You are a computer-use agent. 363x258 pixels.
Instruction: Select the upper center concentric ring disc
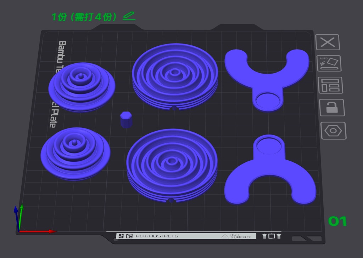(175, 77)
